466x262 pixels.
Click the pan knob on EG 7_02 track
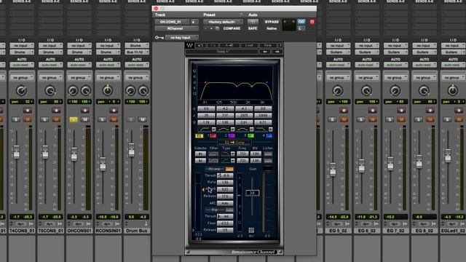(395, 90)
